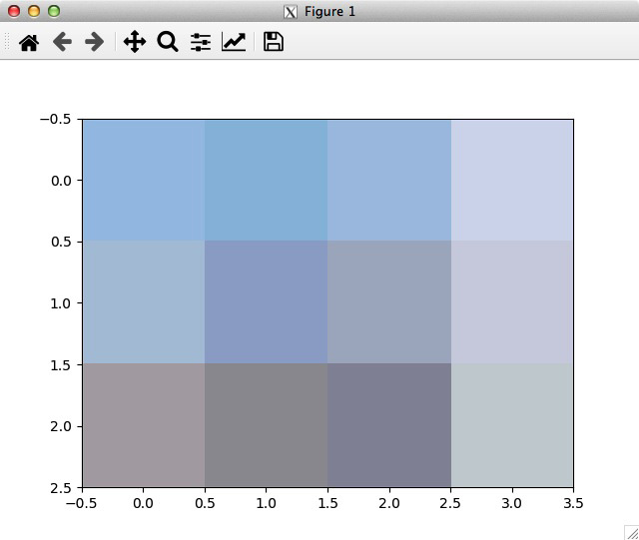Screen dimensions: 639x540
Task: Close the Figure 1 window
Action: point(14,11)
